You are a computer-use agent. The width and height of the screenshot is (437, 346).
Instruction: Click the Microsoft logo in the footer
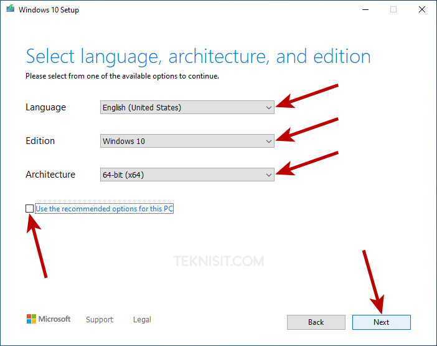coord(48,319)
